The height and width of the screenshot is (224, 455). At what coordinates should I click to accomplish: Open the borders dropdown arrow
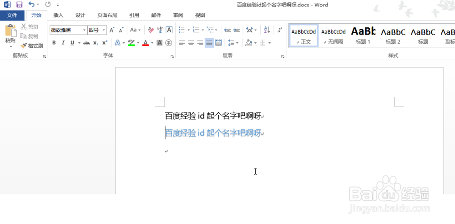click(269, 43)
